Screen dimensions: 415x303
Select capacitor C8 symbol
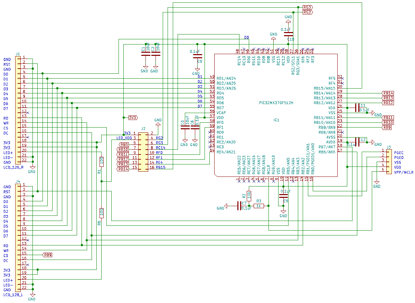[x=197, y=56]
